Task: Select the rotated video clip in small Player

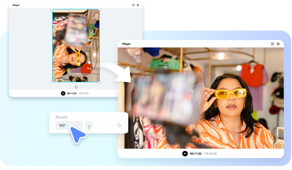Action: pos(76,46)
